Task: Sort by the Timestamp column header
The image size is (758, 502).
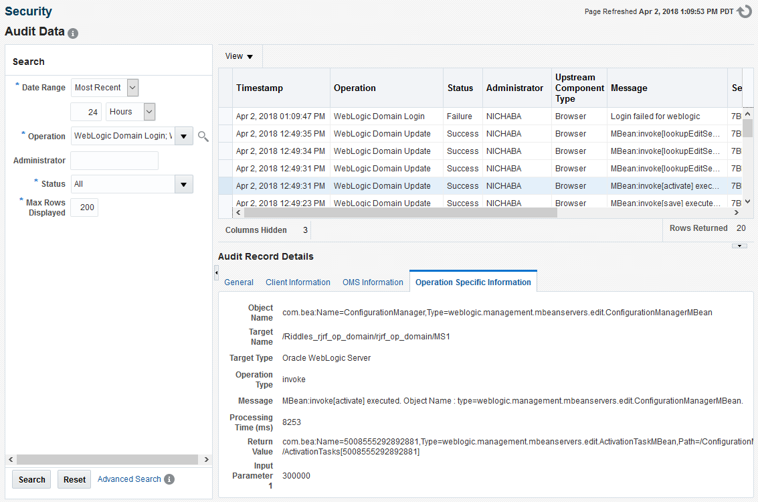Action: (x=282, y=88)
